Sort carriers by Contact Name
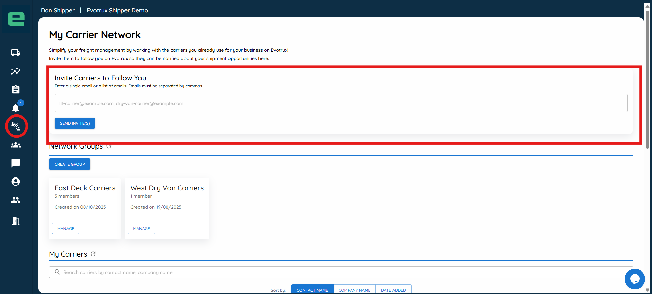 (312, 290)
